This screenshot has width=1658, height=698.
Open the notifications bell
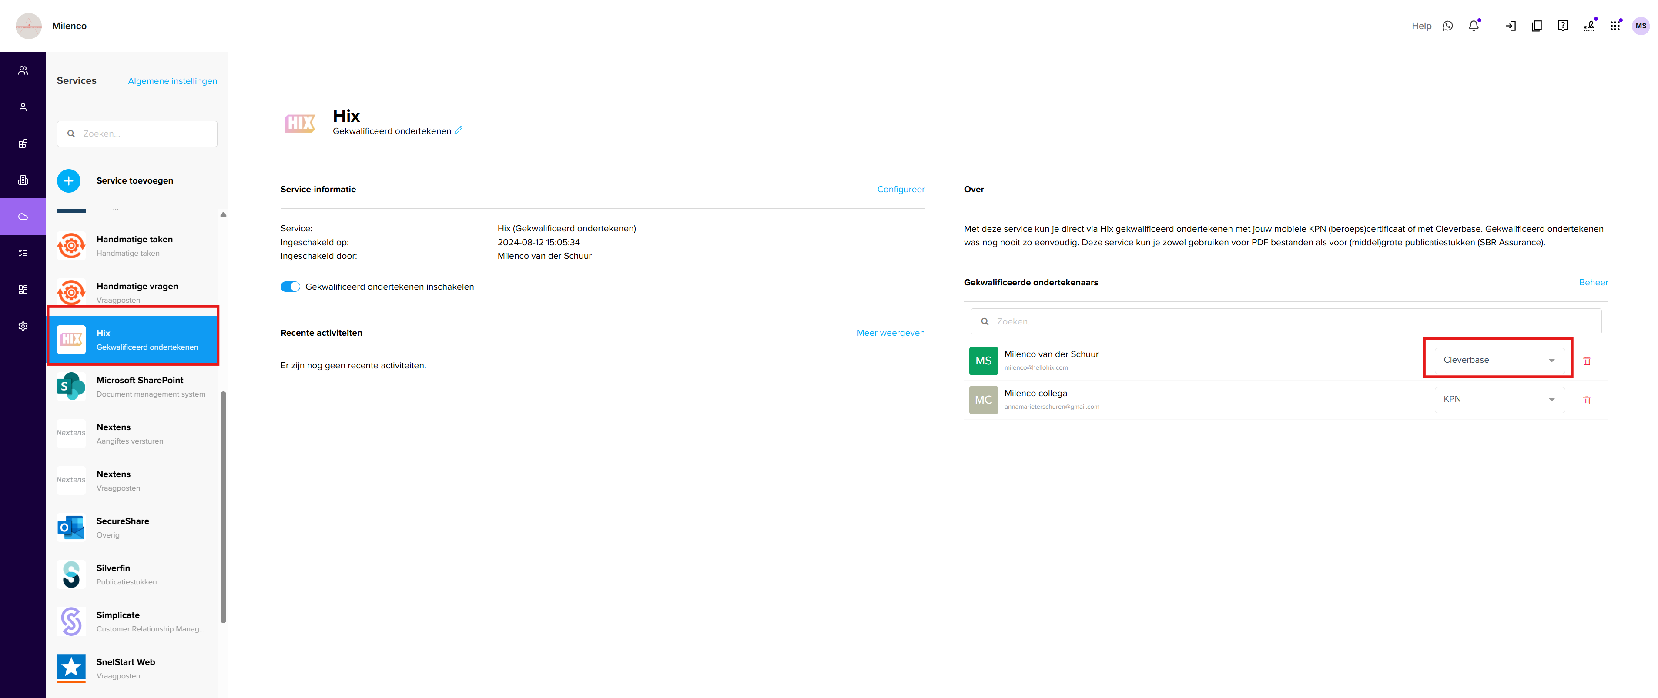point(1474,26)
